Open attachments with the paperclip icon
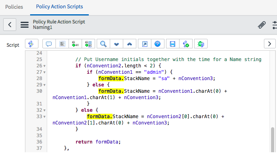The width and height of the screenshot is (277, 153). (262, 25)
